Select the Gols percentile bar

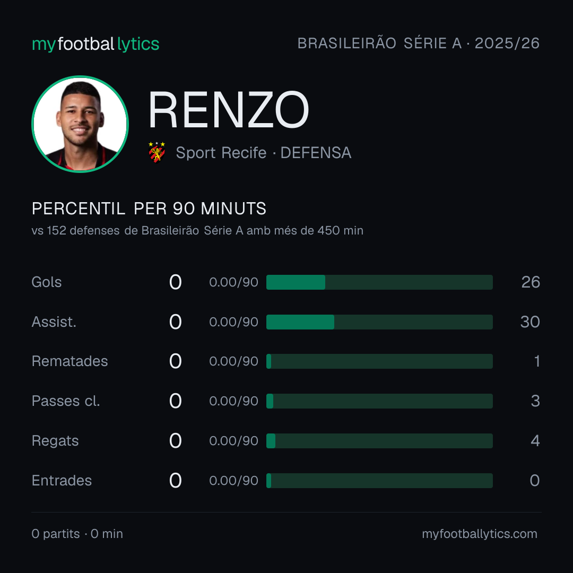click(x=379, y=282)
